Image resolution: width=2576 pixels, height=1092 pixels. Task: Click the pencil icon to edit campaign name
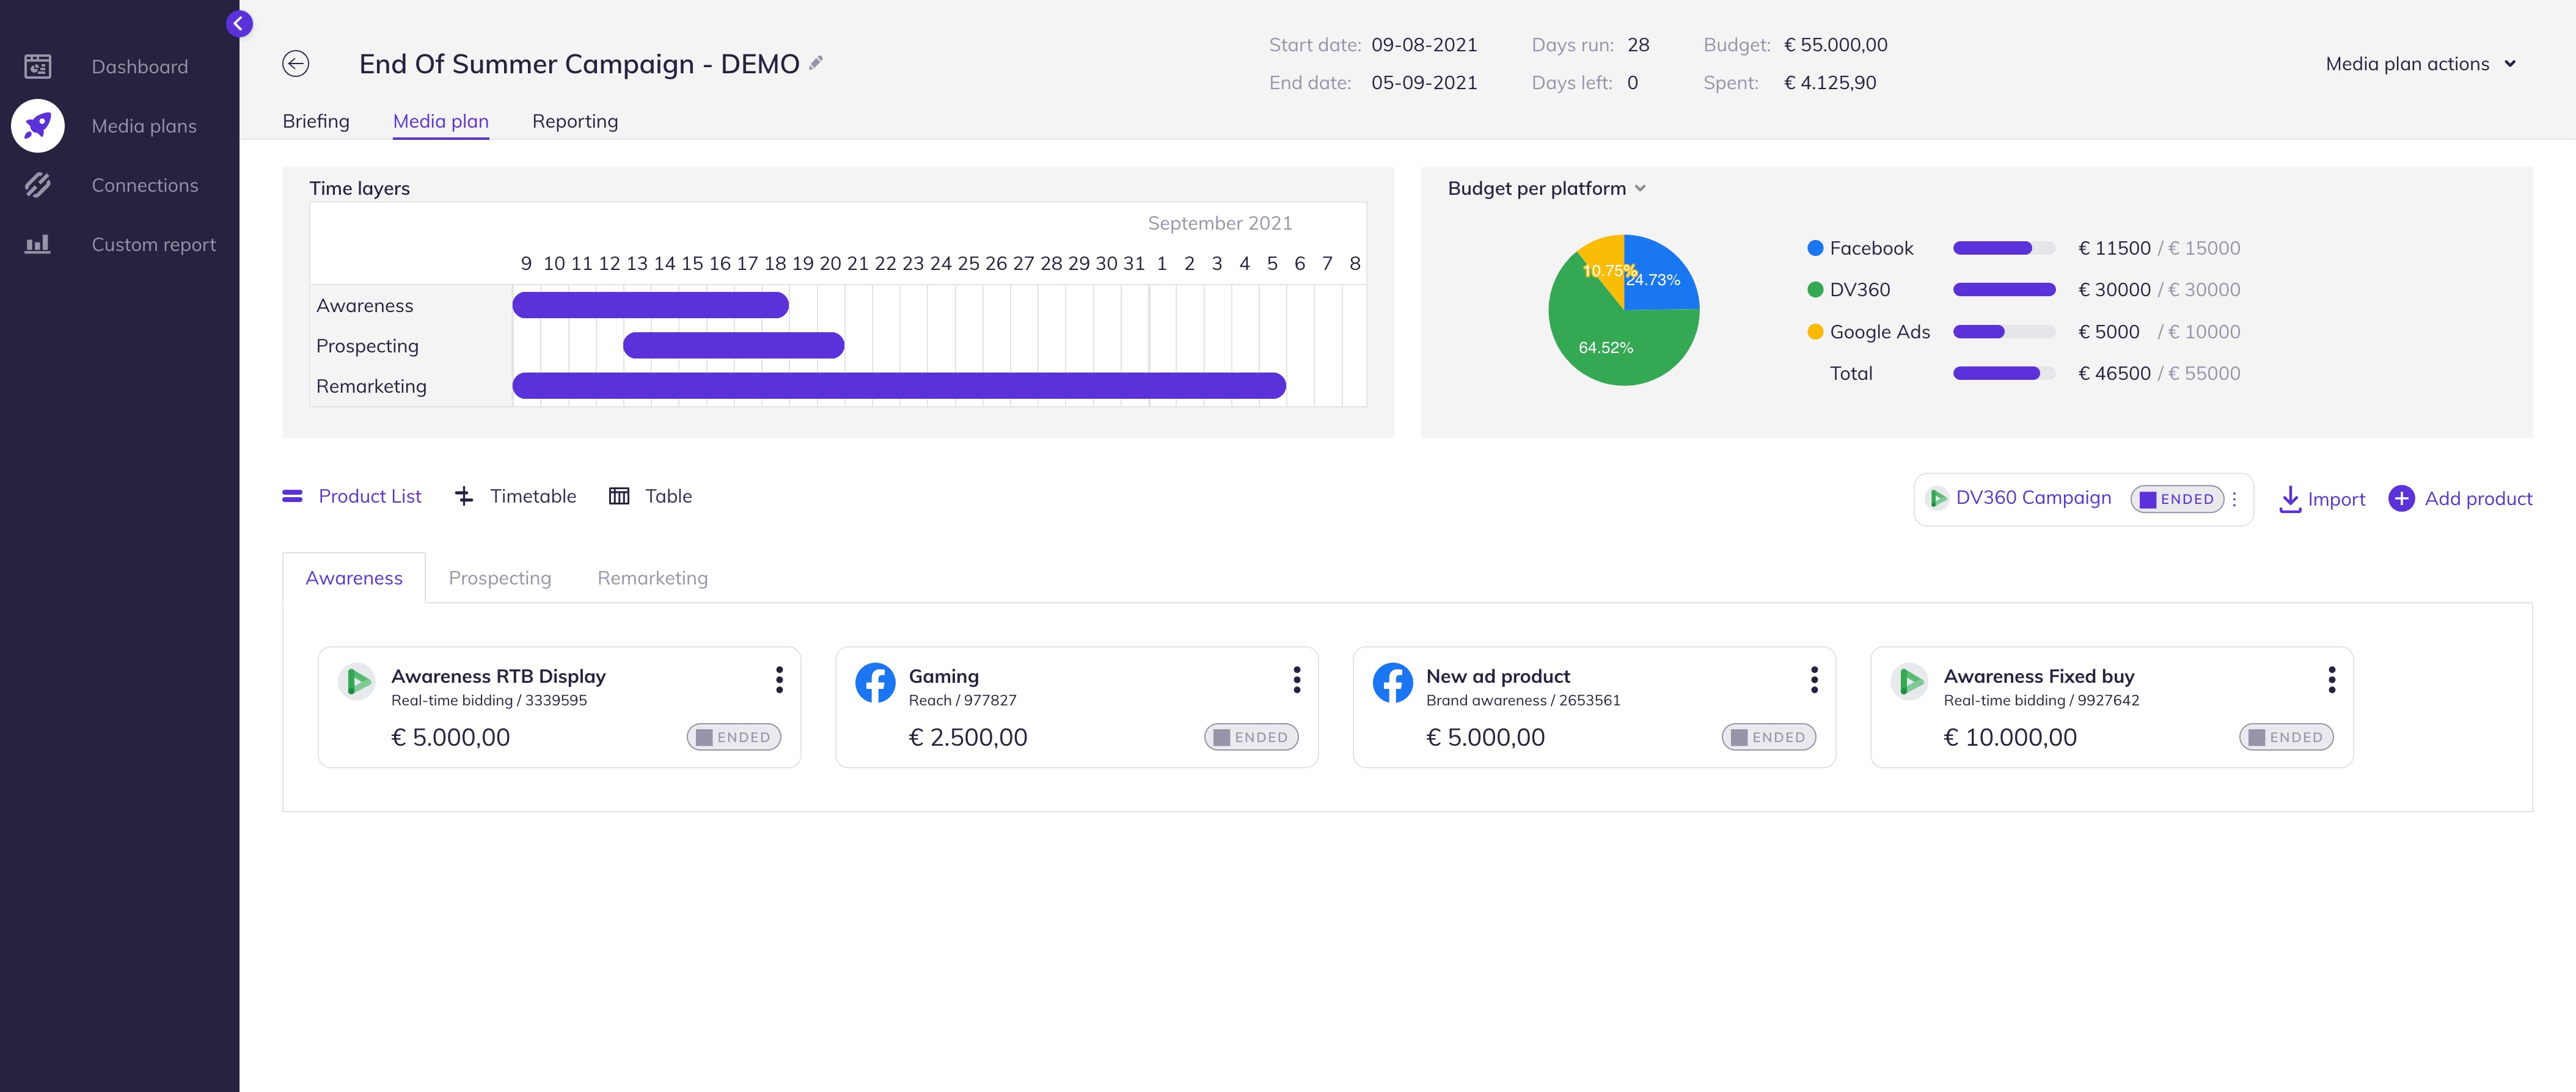pos(816,62)
